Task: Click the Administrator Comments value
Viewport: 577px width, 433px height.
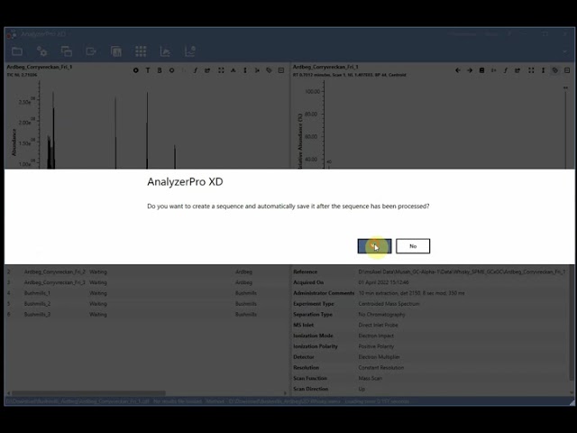Action: point(411,293)
